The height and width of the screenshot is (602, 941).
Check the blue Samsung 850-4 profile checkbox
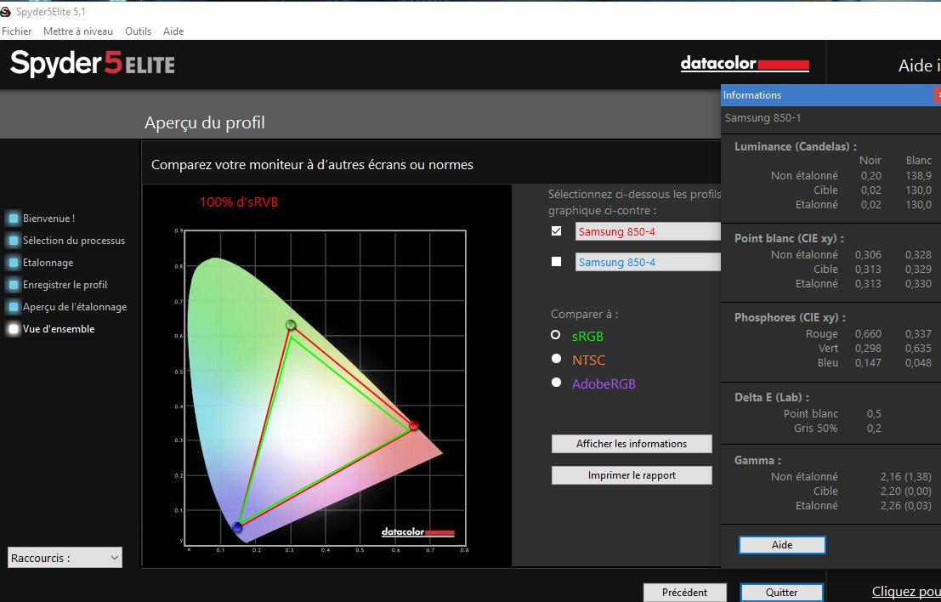pyautogui.click(x=556, y=262)
